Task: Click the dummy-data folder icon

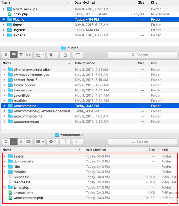Action: coord(10,161)
